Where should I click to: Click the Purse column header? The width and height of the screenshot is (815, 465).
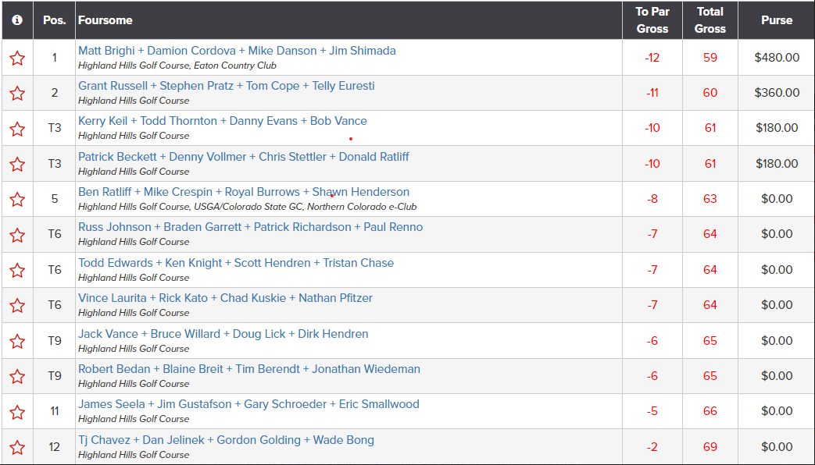(777, 20)
